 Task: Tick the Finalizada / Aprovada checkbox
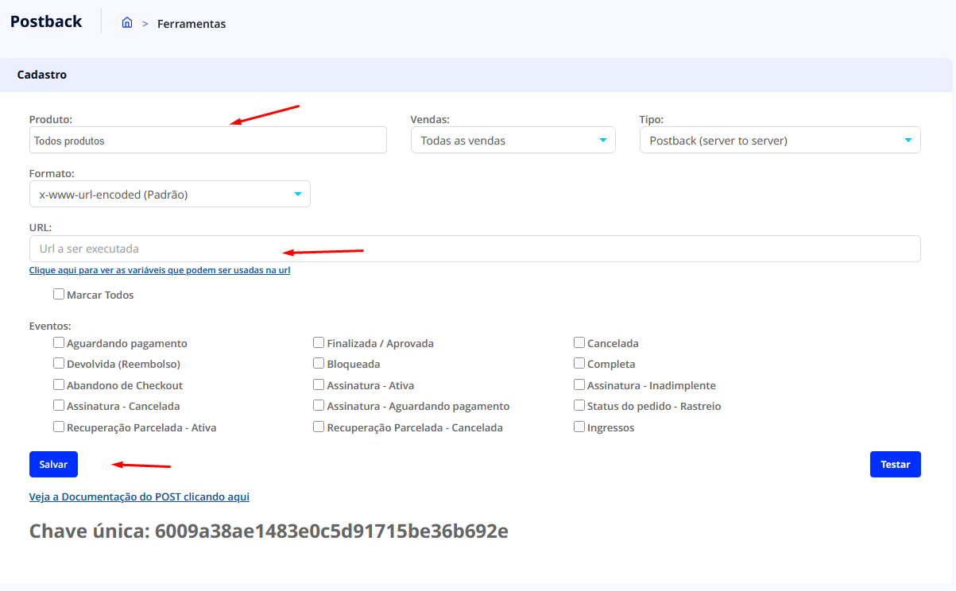point(319,343)
